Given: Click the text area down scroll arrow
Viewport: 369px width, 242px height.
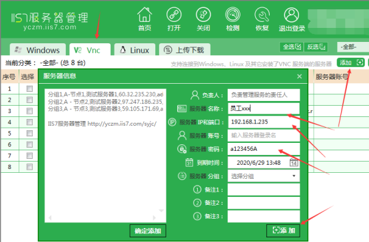Looking at the screenshot, I should (161, 211).
